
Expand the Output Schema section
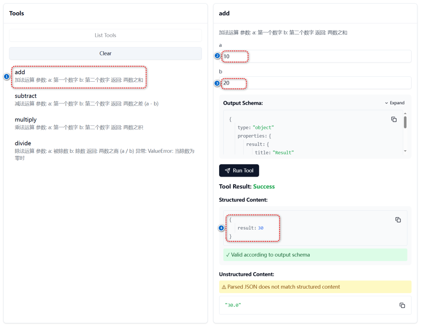(x=394, y=103)
